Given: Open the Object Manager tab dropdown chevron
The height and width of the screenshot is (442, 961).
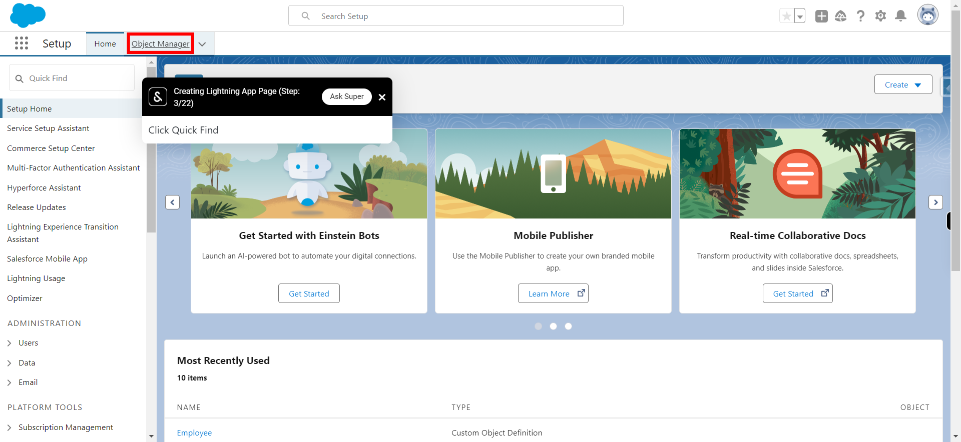Looking at the screenshot, I should point(202,44).
